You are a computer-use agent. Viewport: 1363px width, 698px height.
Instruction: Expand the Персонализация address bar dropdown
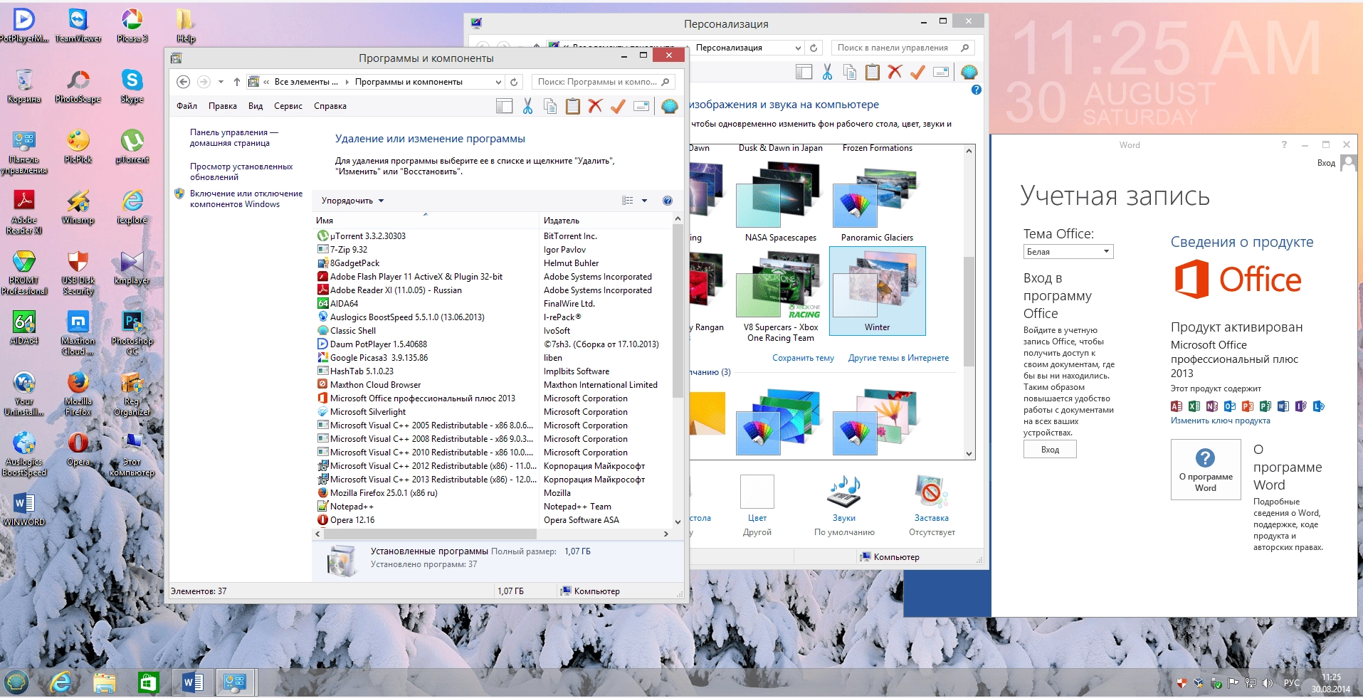pyautogui.click(x=798, y=48)
